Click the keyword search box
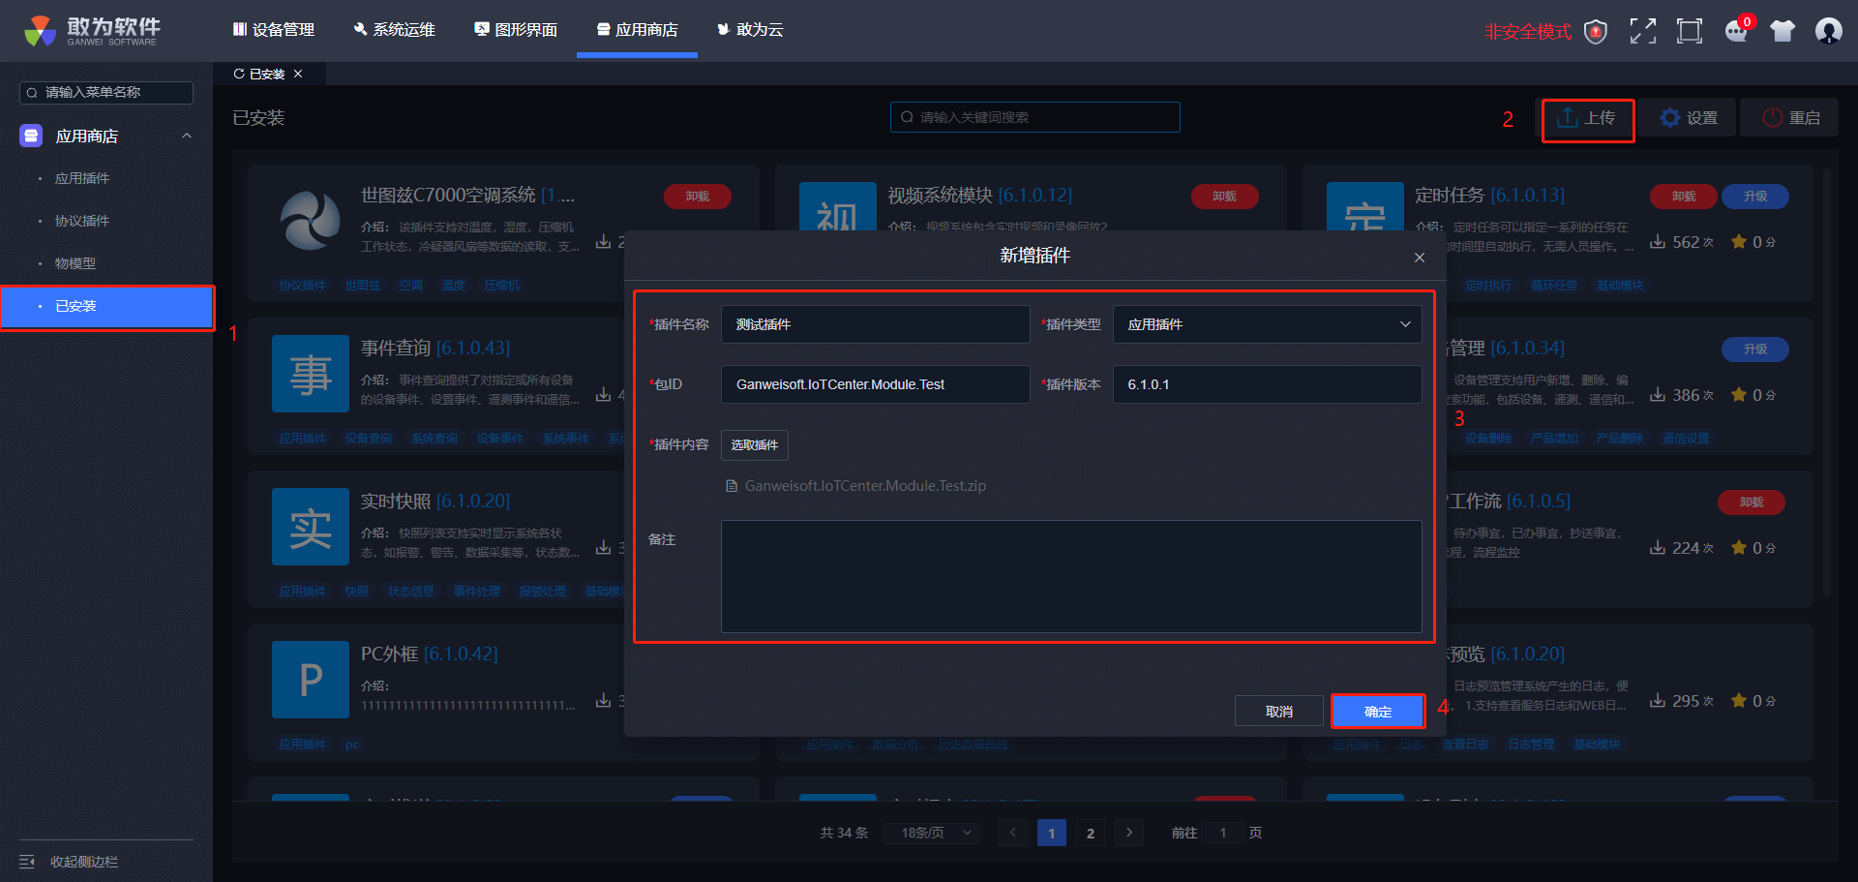1858x882 pixels. coord(1034,117)
